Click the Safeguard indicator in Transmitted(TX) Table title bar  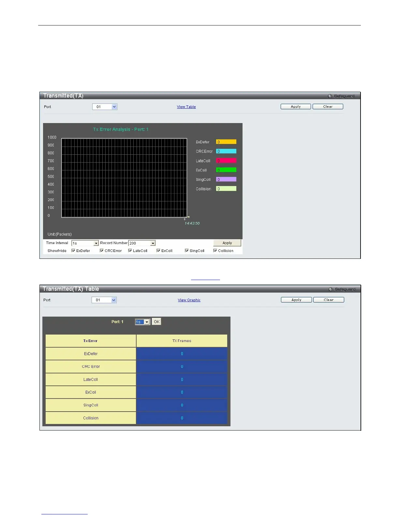tap(342, 289)
